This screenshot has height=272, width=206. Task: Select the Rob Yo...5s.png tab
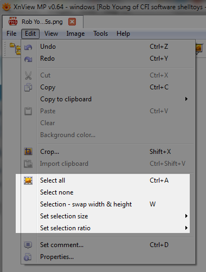[x=43, y=22]
